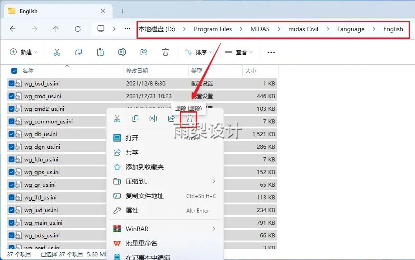Go back with the left arrow

click(x=13, y=29)
